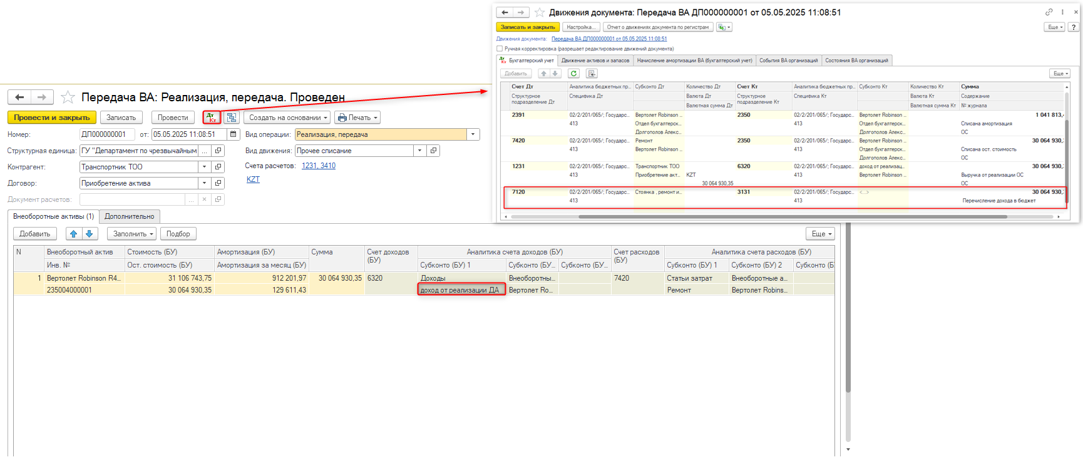Select Начисление амортизации ВА tab

(x=694, y=61)
